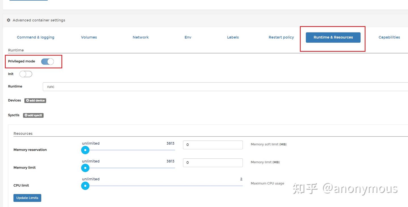Click the Update Limits button

click(x=27, y=198)
